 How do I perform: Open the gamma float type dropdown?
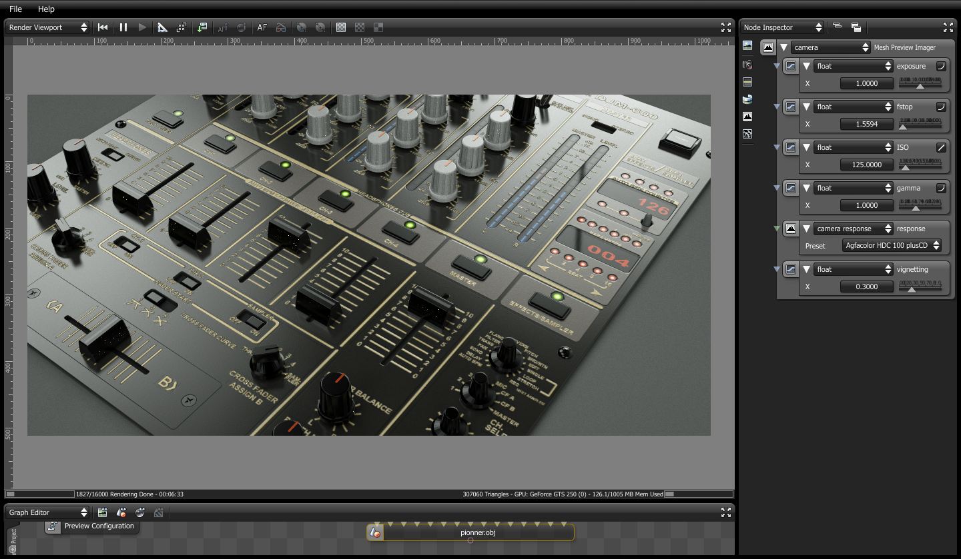854,188
